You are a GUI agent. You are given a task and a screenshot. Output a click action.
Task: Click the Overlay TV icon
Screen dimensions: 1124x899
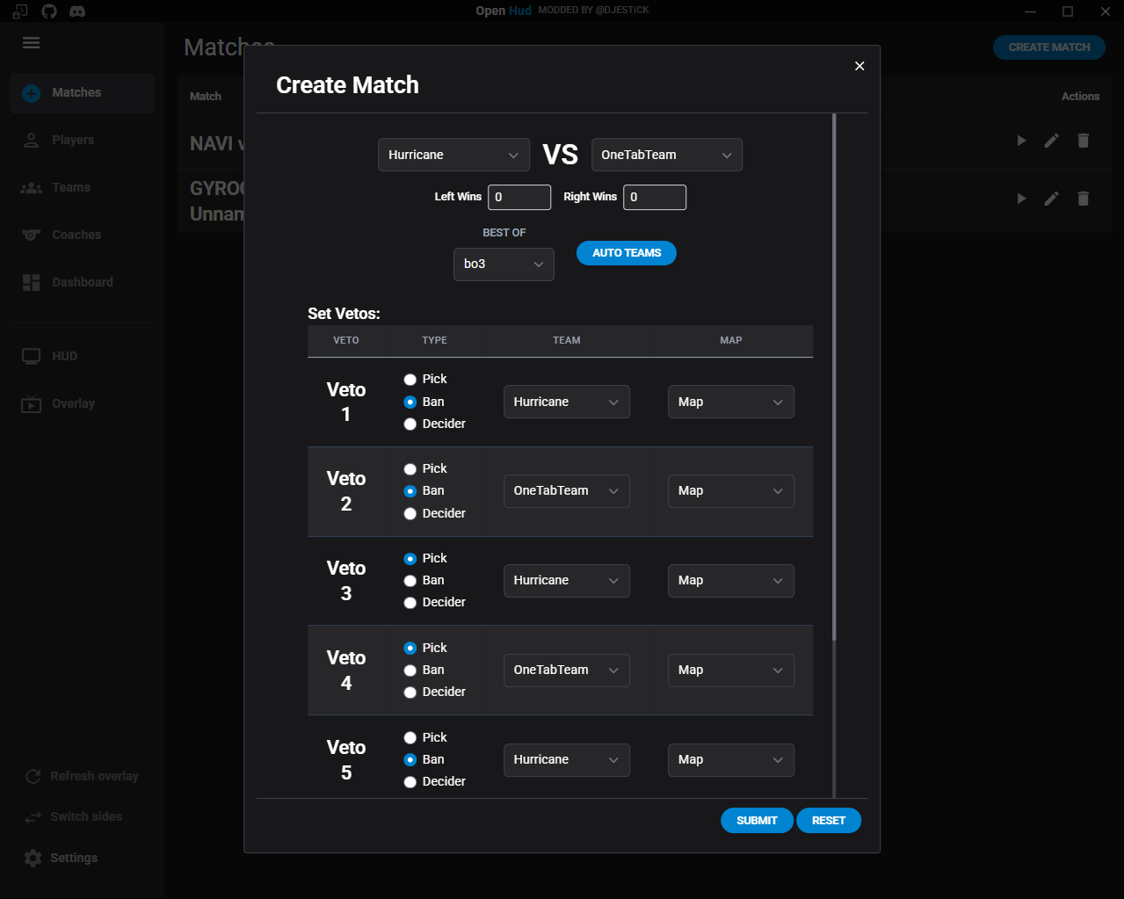(x=32, y=404)
